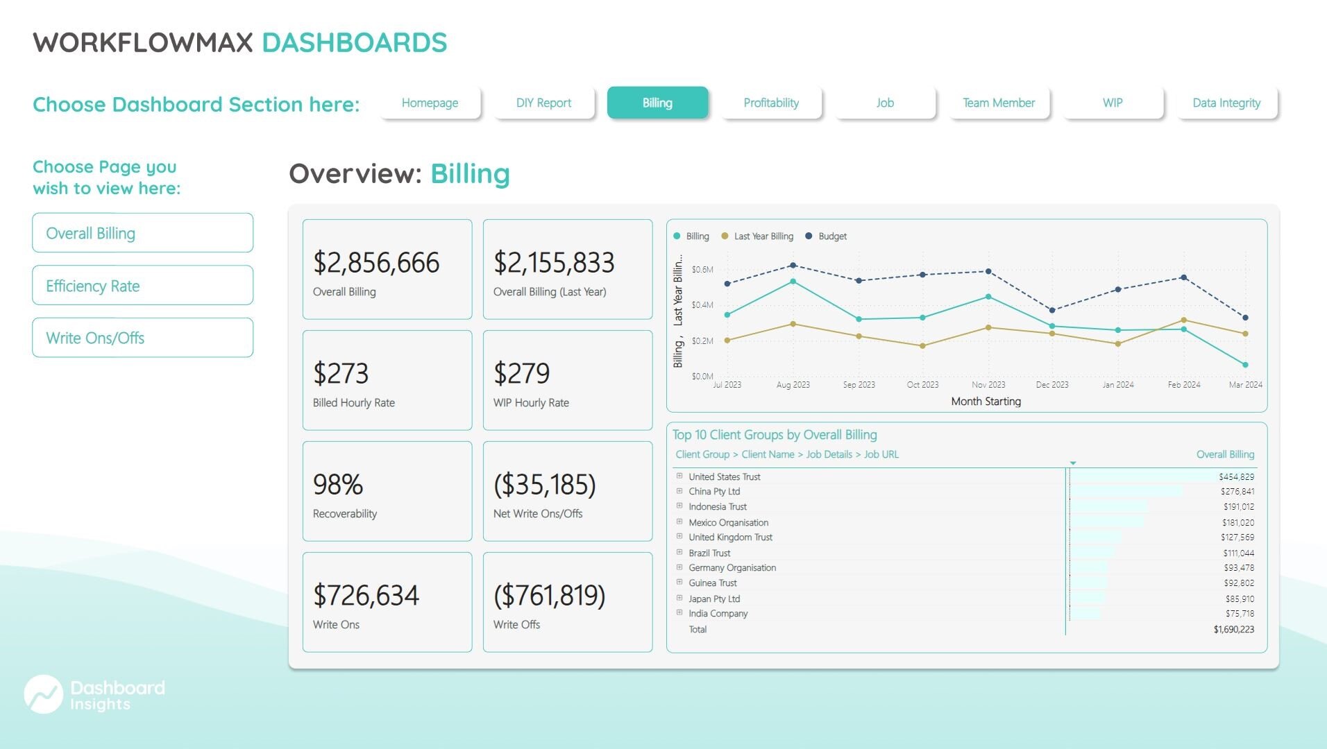Viewport: 1327px width, 749px height.
Task: Switch to the DIY Report section
Action: pos(544,103)
